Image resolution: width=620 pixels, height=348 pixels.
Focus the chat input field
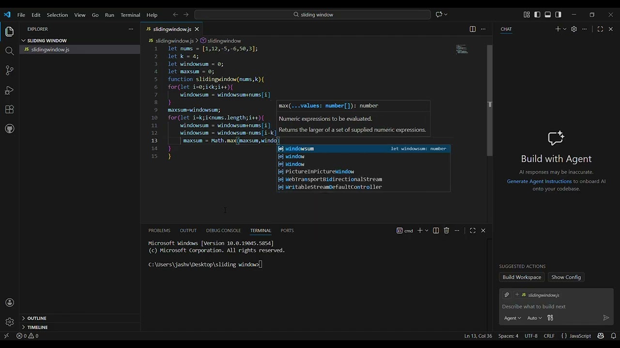point(556,306)
